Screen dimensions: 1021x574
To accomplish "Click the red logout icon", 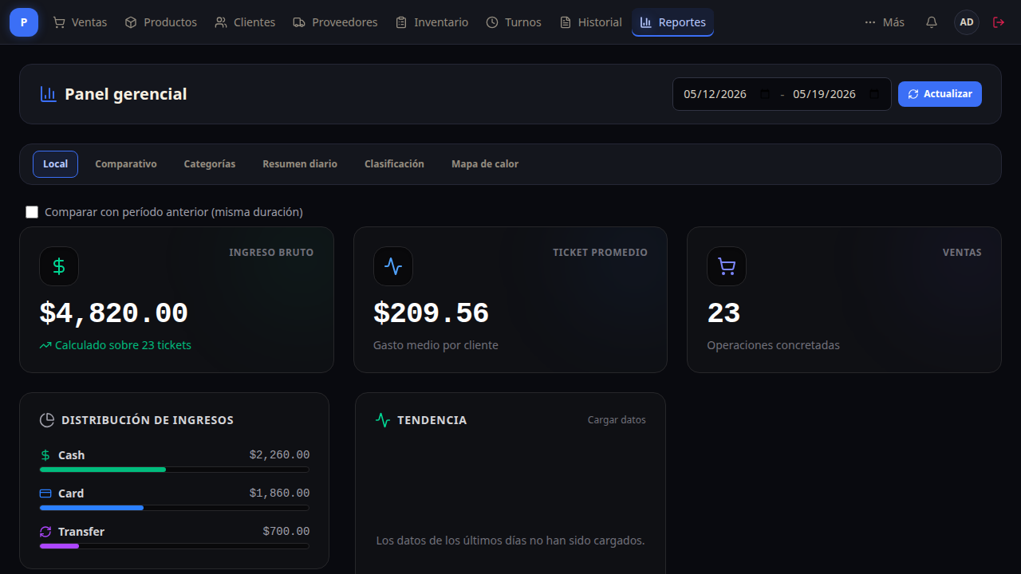I will [x=999, y=22].
